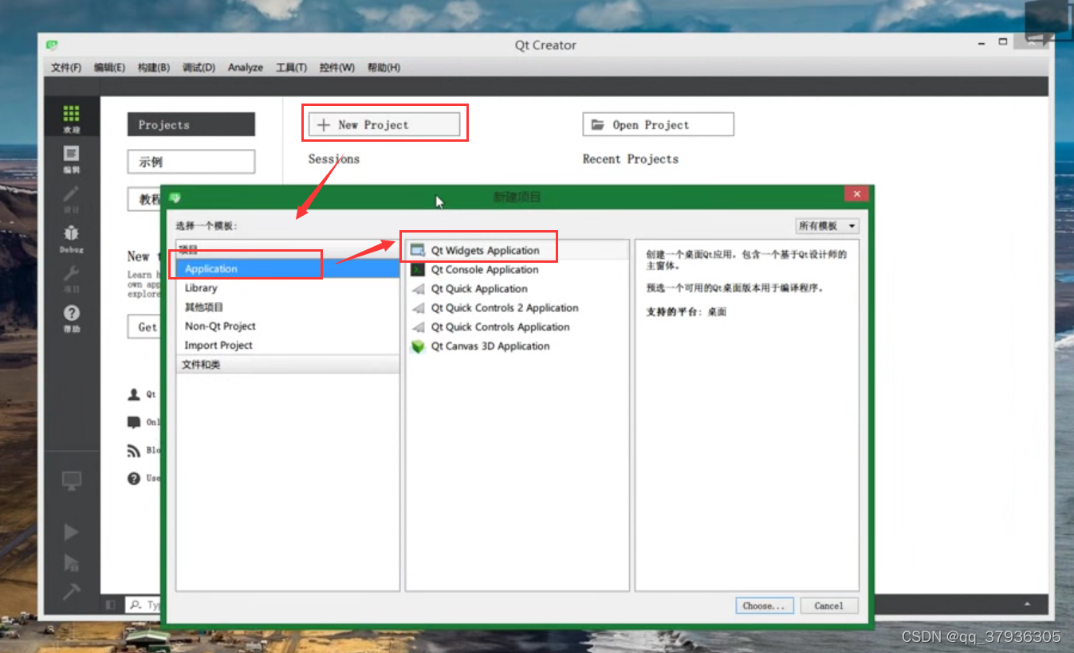1074x653 pixels.
Task: Open the 帮助(H) menu
Action: (384, 68)
